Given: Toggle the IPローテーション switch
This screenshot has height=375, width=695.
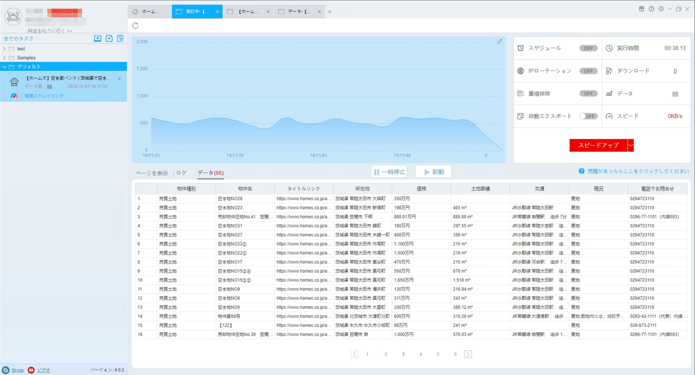Looking at the screenshot, I should [x=588, y=71].
